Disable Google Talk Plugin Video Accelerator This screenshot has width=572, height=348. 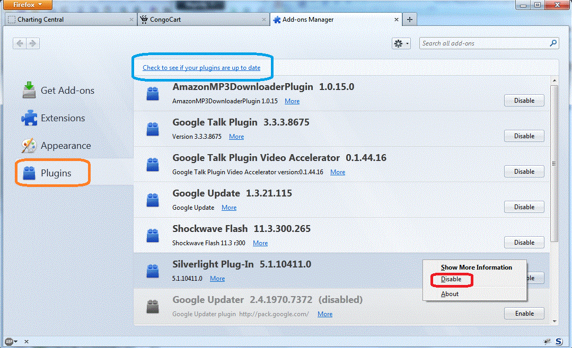[x=524, y=171]
